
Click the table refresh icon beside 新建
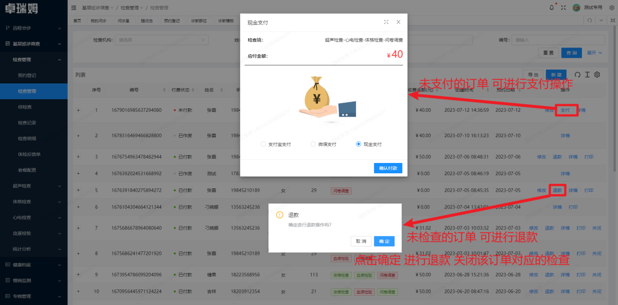click(x=578, y=75)
